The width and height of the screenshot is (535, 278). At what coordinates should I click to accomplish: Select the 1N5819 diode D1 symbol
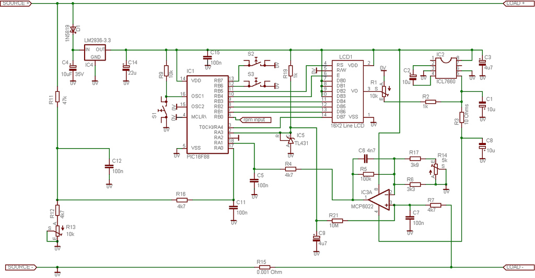(x=73, y=30)
